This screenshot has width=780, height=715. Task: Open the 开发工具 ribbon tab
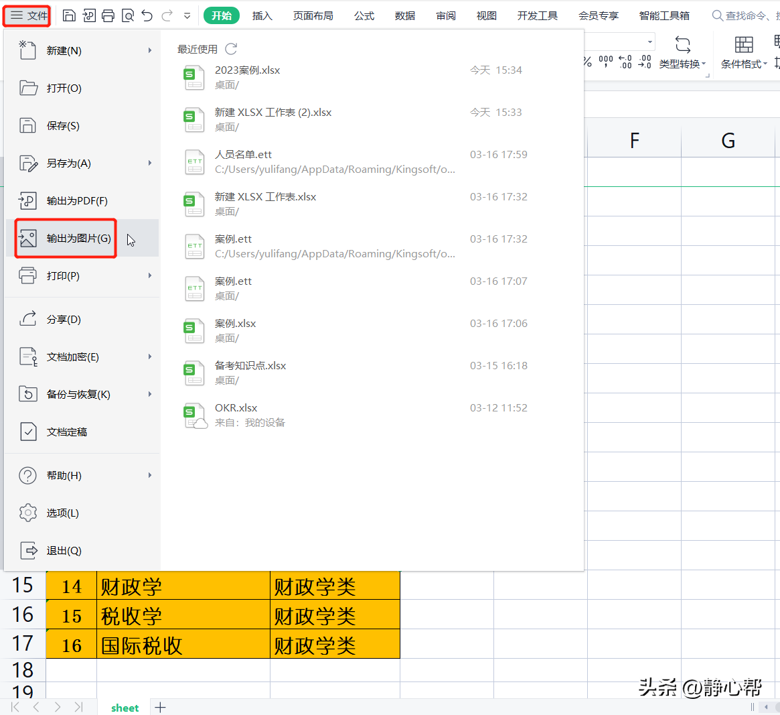pos(537,16)
